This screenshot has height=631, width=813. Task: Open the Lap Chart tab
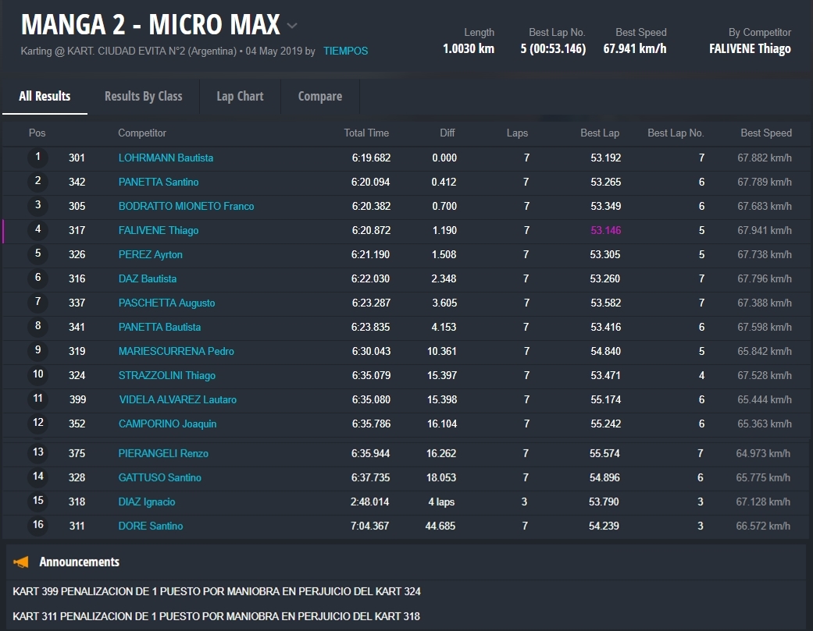tap(240, 96)
